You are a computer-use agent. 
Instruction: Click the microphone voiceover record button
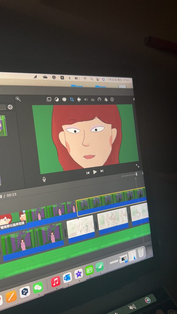pos(44,179)
